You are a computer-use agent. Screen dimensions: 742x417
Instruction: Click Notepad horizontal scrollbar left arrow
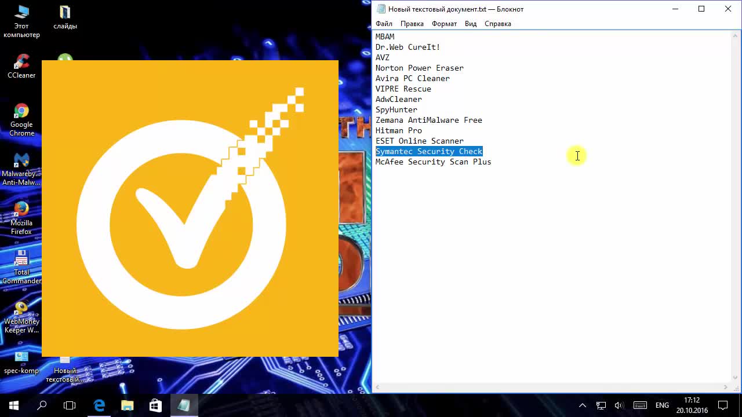[x=378, y=387]
